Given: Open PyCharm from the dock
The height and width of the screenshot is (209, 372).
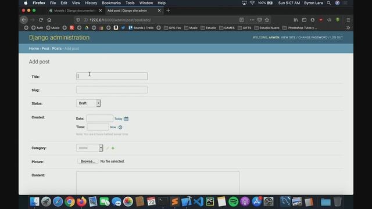Looking at the screenshot, I should 210,201.
